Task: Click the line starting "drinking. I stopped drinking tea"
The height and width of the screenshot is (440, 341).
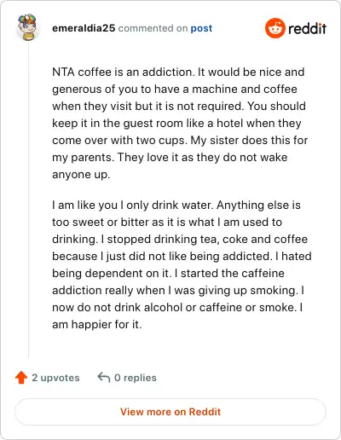Action: (x=180, y=240)
